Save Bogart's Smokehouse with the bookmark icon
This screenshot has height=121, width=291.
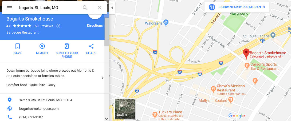(x=18, y=46)
